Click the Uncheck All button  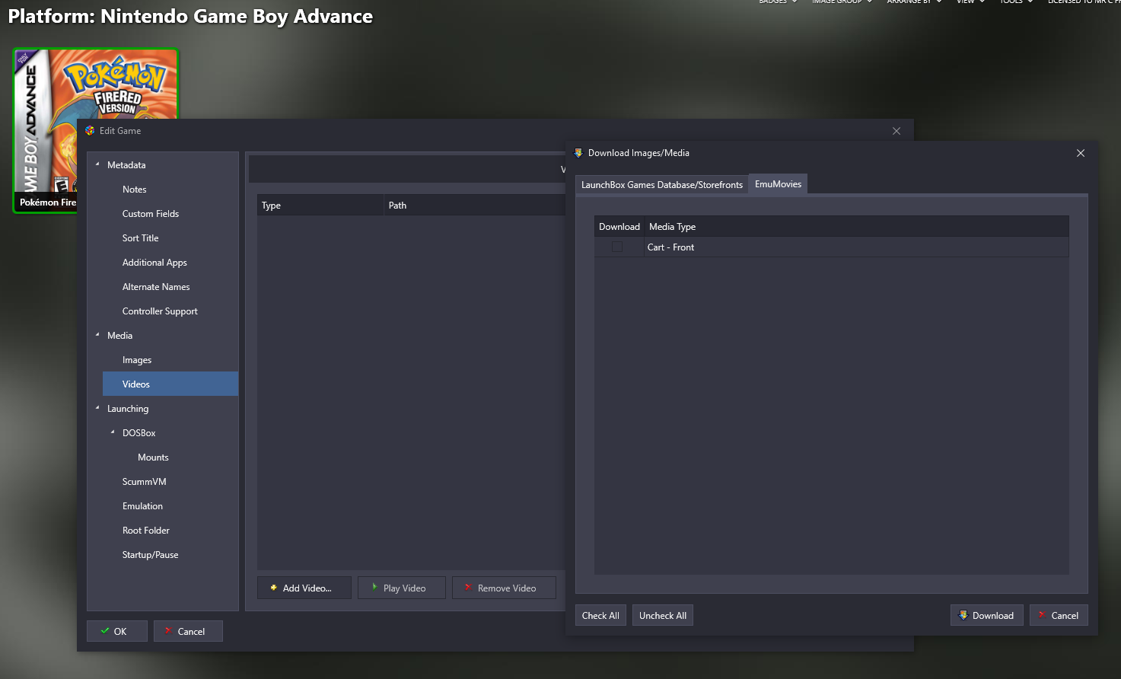pyautogui.click(x=663, y=615)
